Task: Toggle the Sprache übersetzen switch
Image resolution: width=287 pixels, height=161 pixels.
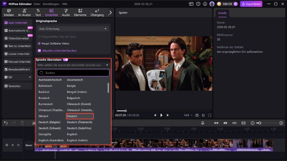Action: point(65,60)
